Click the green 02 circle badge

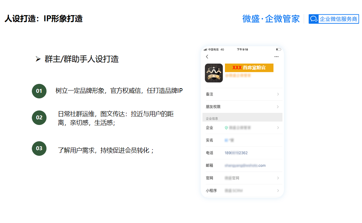point(39,117)
